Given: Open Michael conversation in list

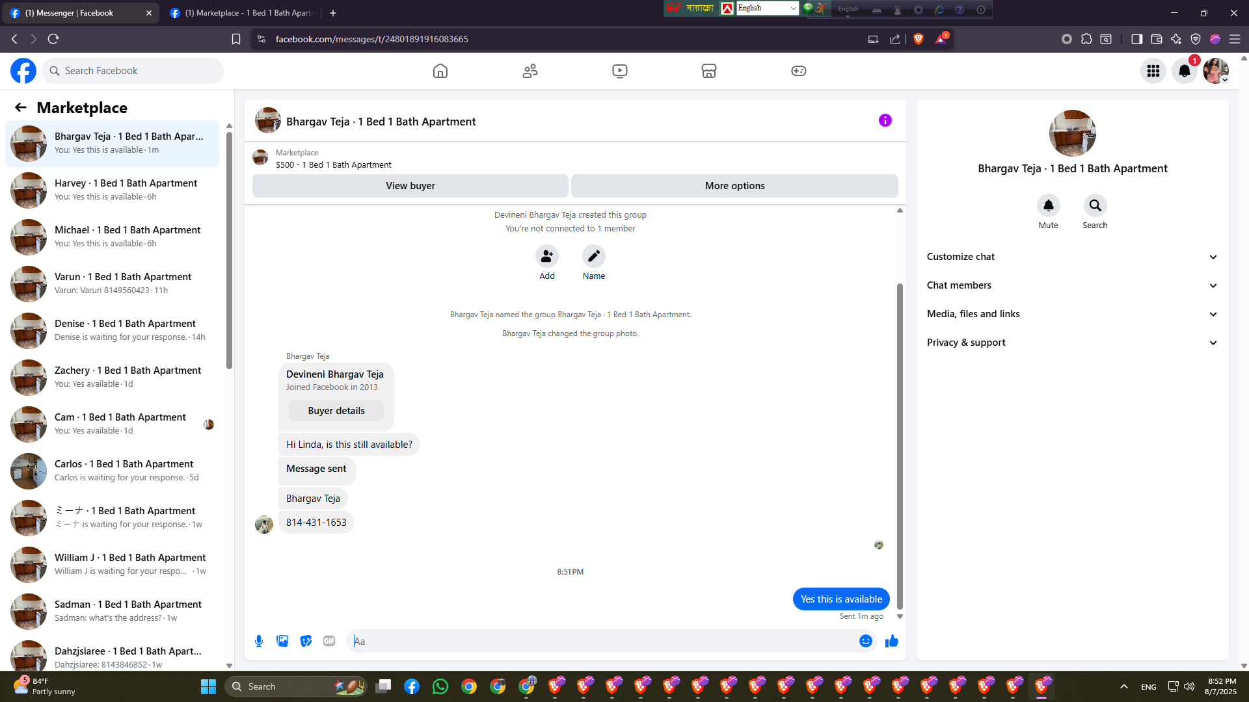Looking at the screenshot, I should click(113, 237).
